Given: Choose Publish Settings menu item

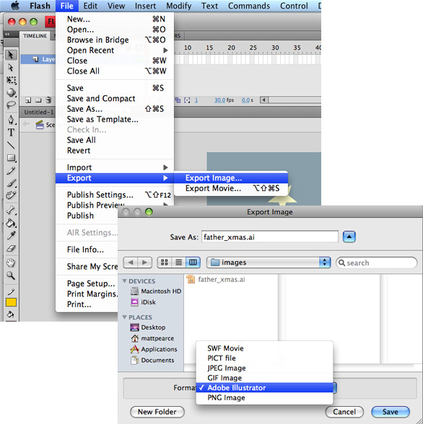Looking at the screenshot, I should pos(115,195).
